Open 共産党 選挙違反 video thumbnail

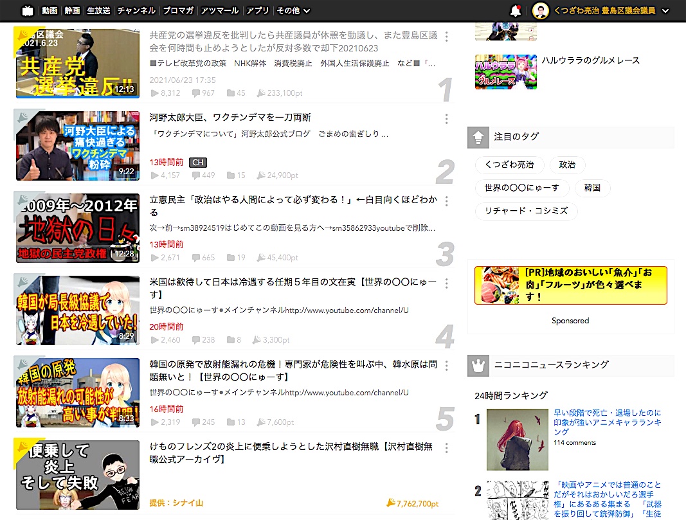pos(78,64)
